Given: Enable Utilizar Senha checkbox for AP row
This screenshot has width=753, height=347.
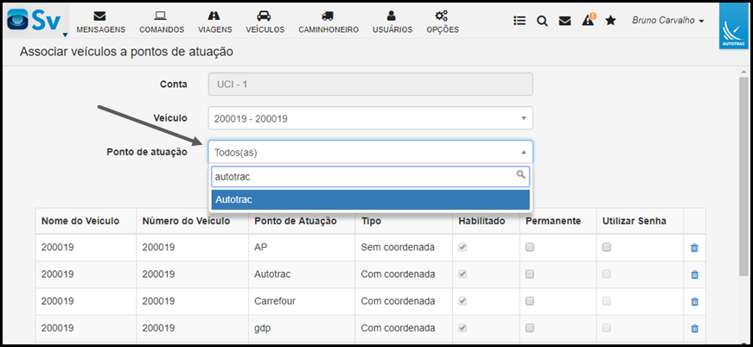Looking at the screenshot, I should (607, 248).
